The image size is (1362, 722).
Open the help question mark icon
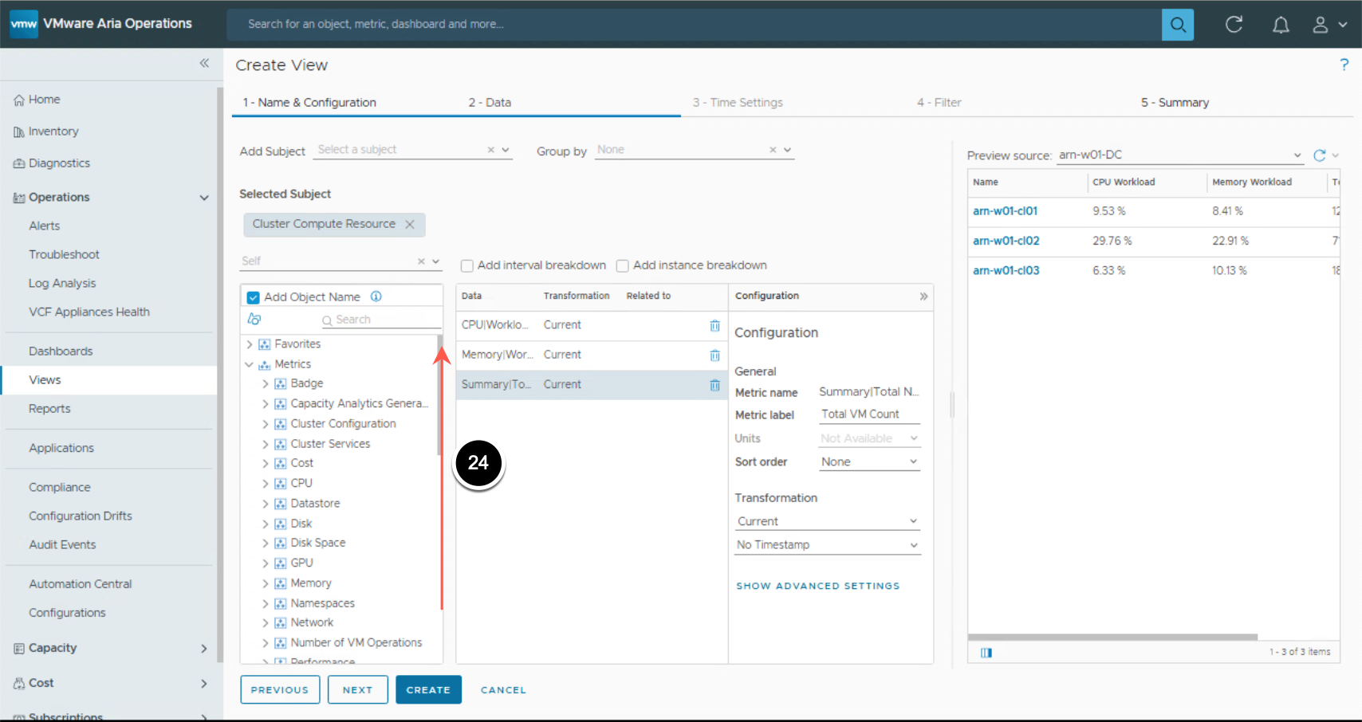[x=1344, y=65]
